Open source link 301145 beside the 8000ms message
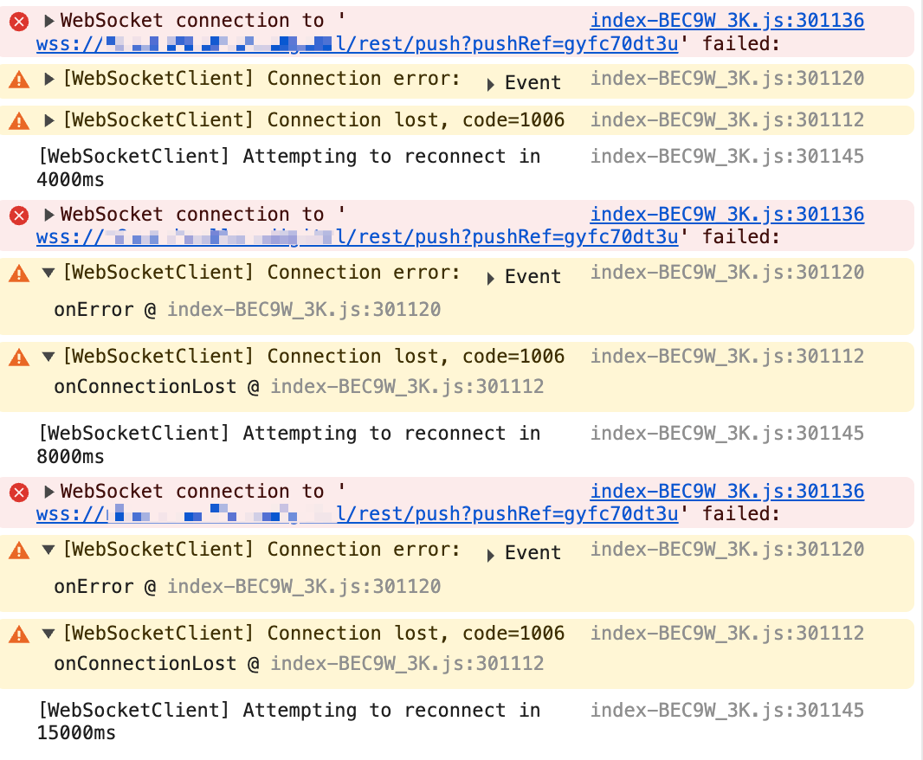 pyautogui.click(x=727, y=434)
